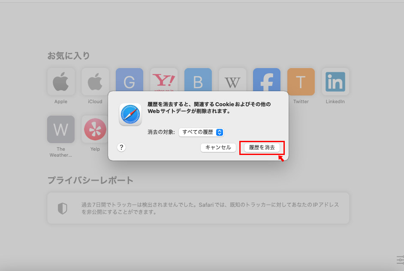This screenshot has height=271, width=404.
Task: Open the Google G favorite tile
Action: click(x=130, y=80)
